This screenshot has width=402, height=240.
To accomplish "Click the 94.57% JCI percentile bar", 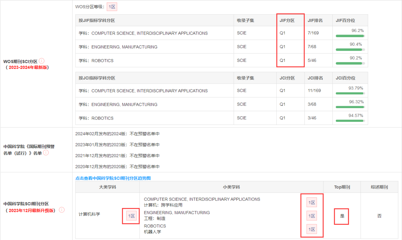I will [x=350, y=121].
